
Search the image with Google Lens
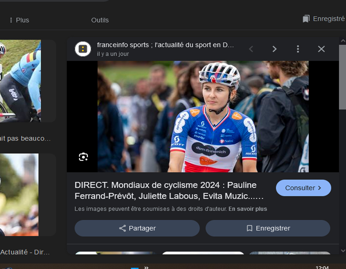pyautogui.click(x=83, y=157)
